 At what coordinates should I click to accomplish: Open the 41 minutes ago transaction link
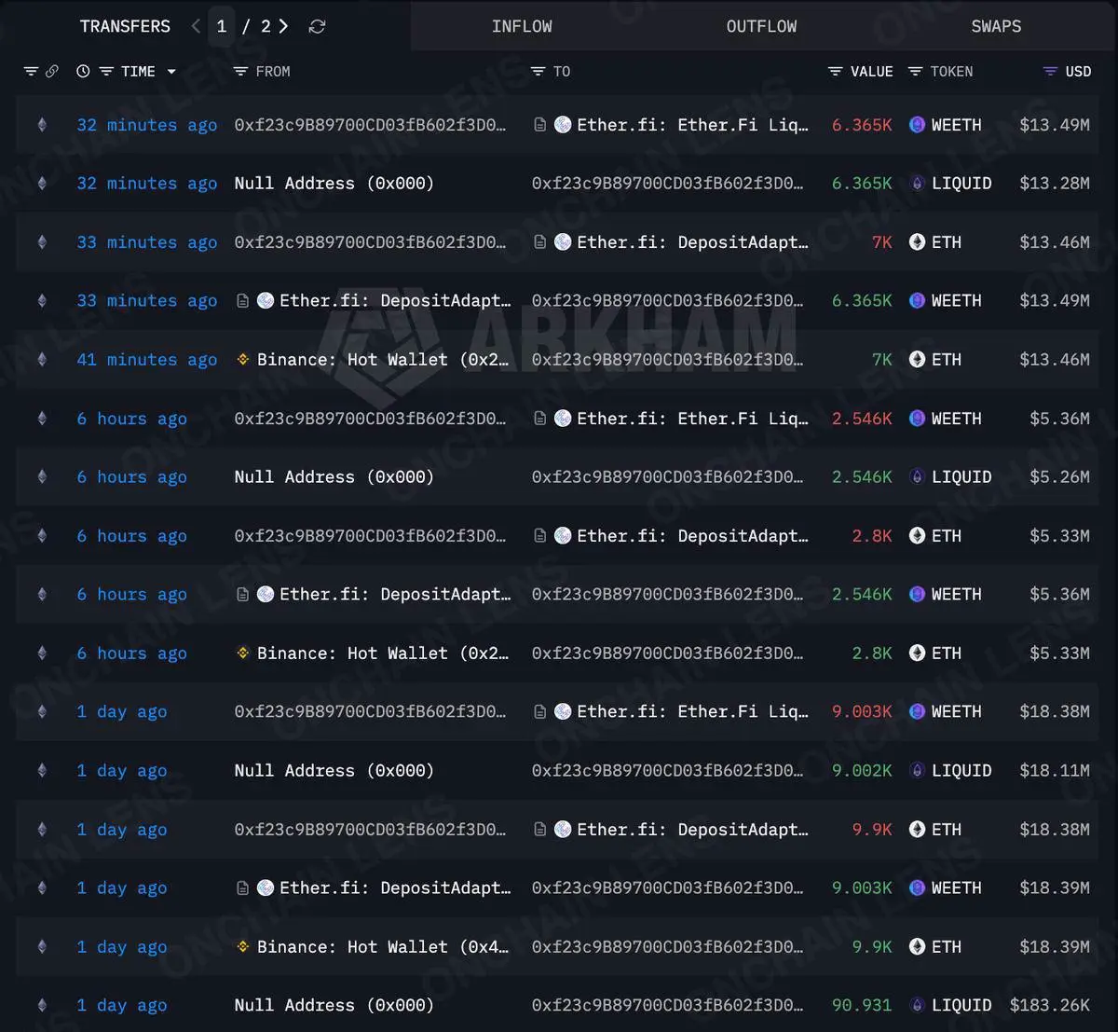coord(146,359)
